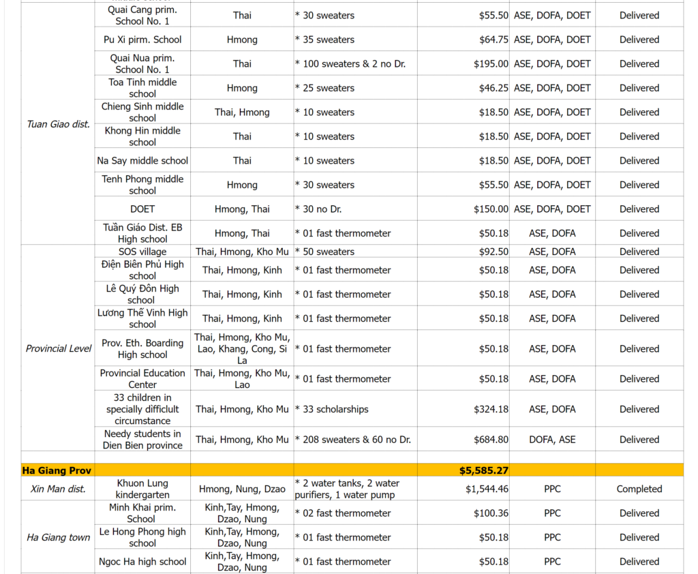The height and width of the screenshot is (574, 698).
Task: Select '* 2 water tanks, 2 water purifiers' cell
Action: (x=355, y=489)
